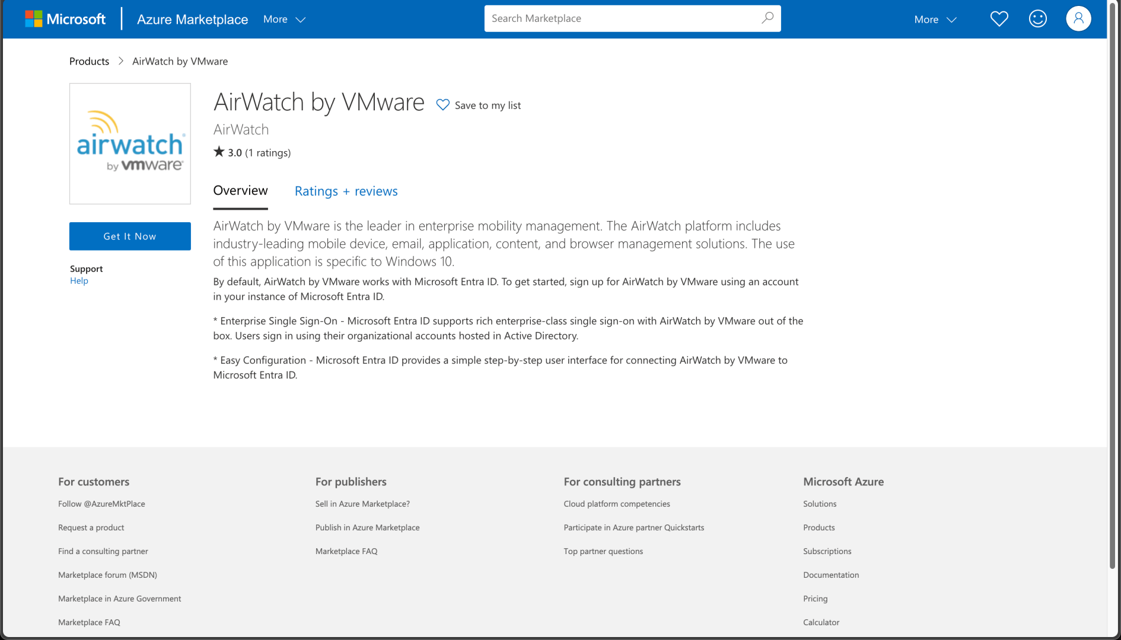Click the AirWatch by VMware logo image
Image resolution: width=1121 pixels, height=640 pixels.
click(x=130, y=144)
